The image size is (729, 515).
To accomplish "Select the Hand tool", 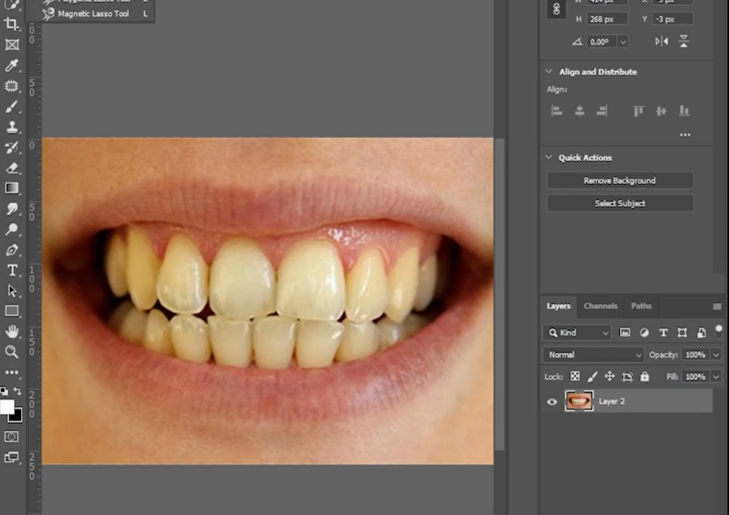I will pos(12,332).
